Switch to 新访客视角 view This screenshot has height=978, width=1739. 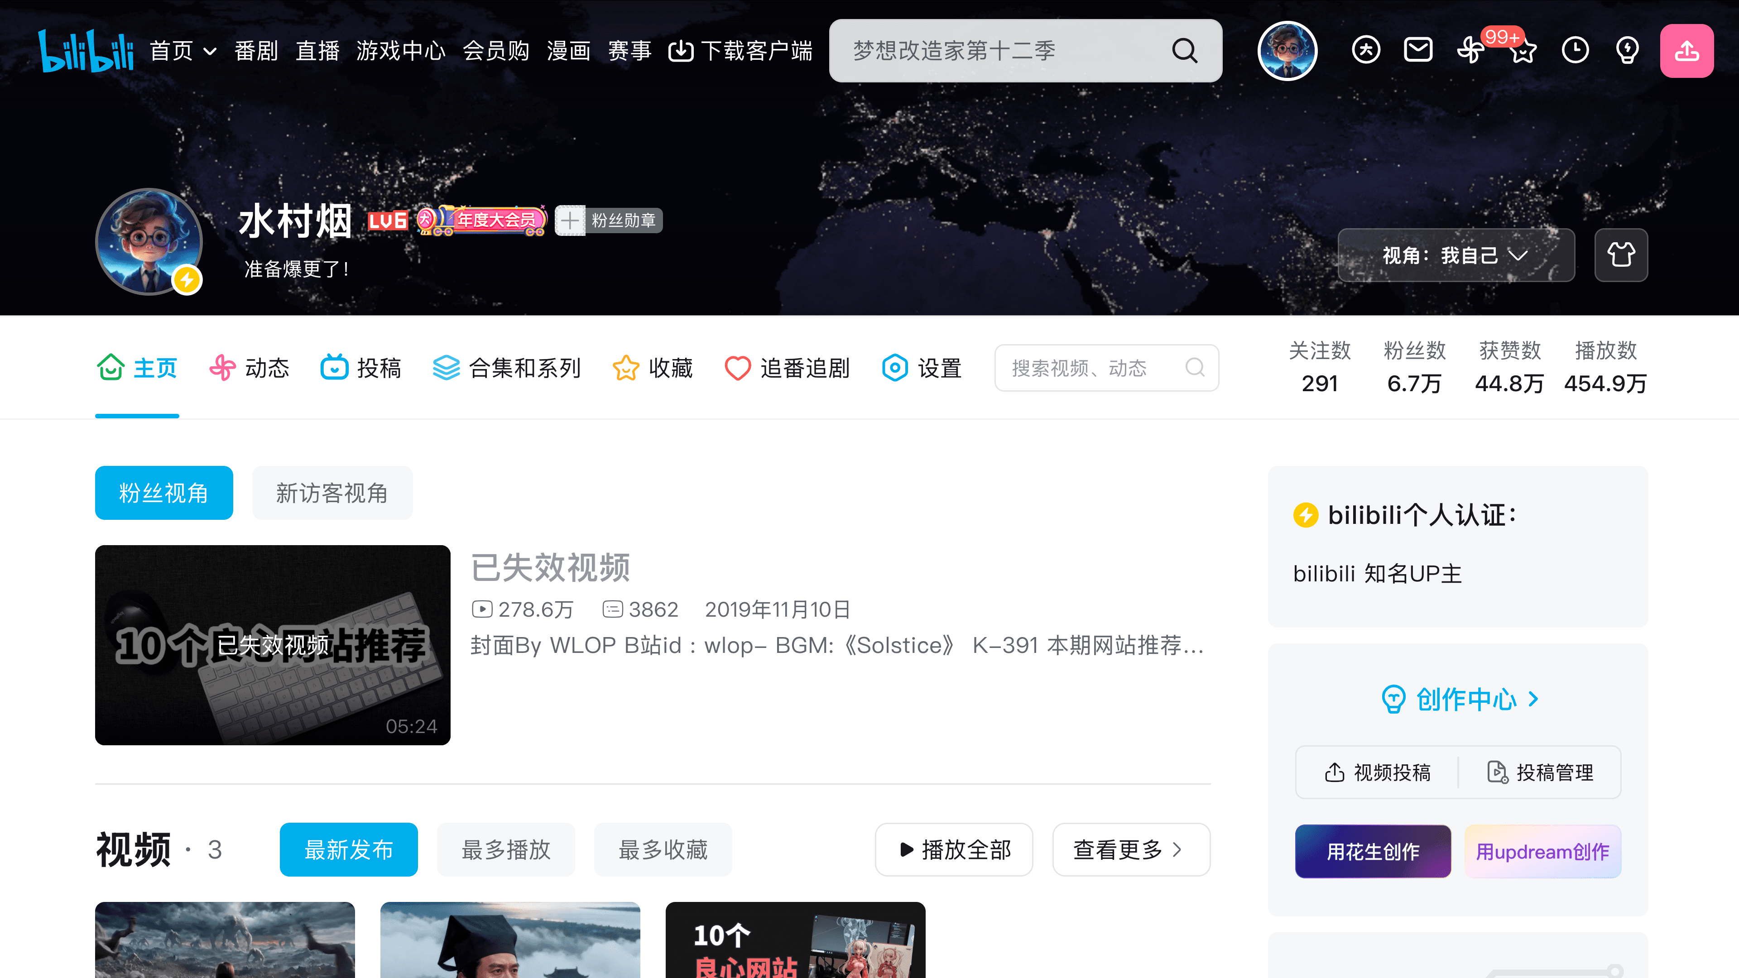(x=332, y=493)
